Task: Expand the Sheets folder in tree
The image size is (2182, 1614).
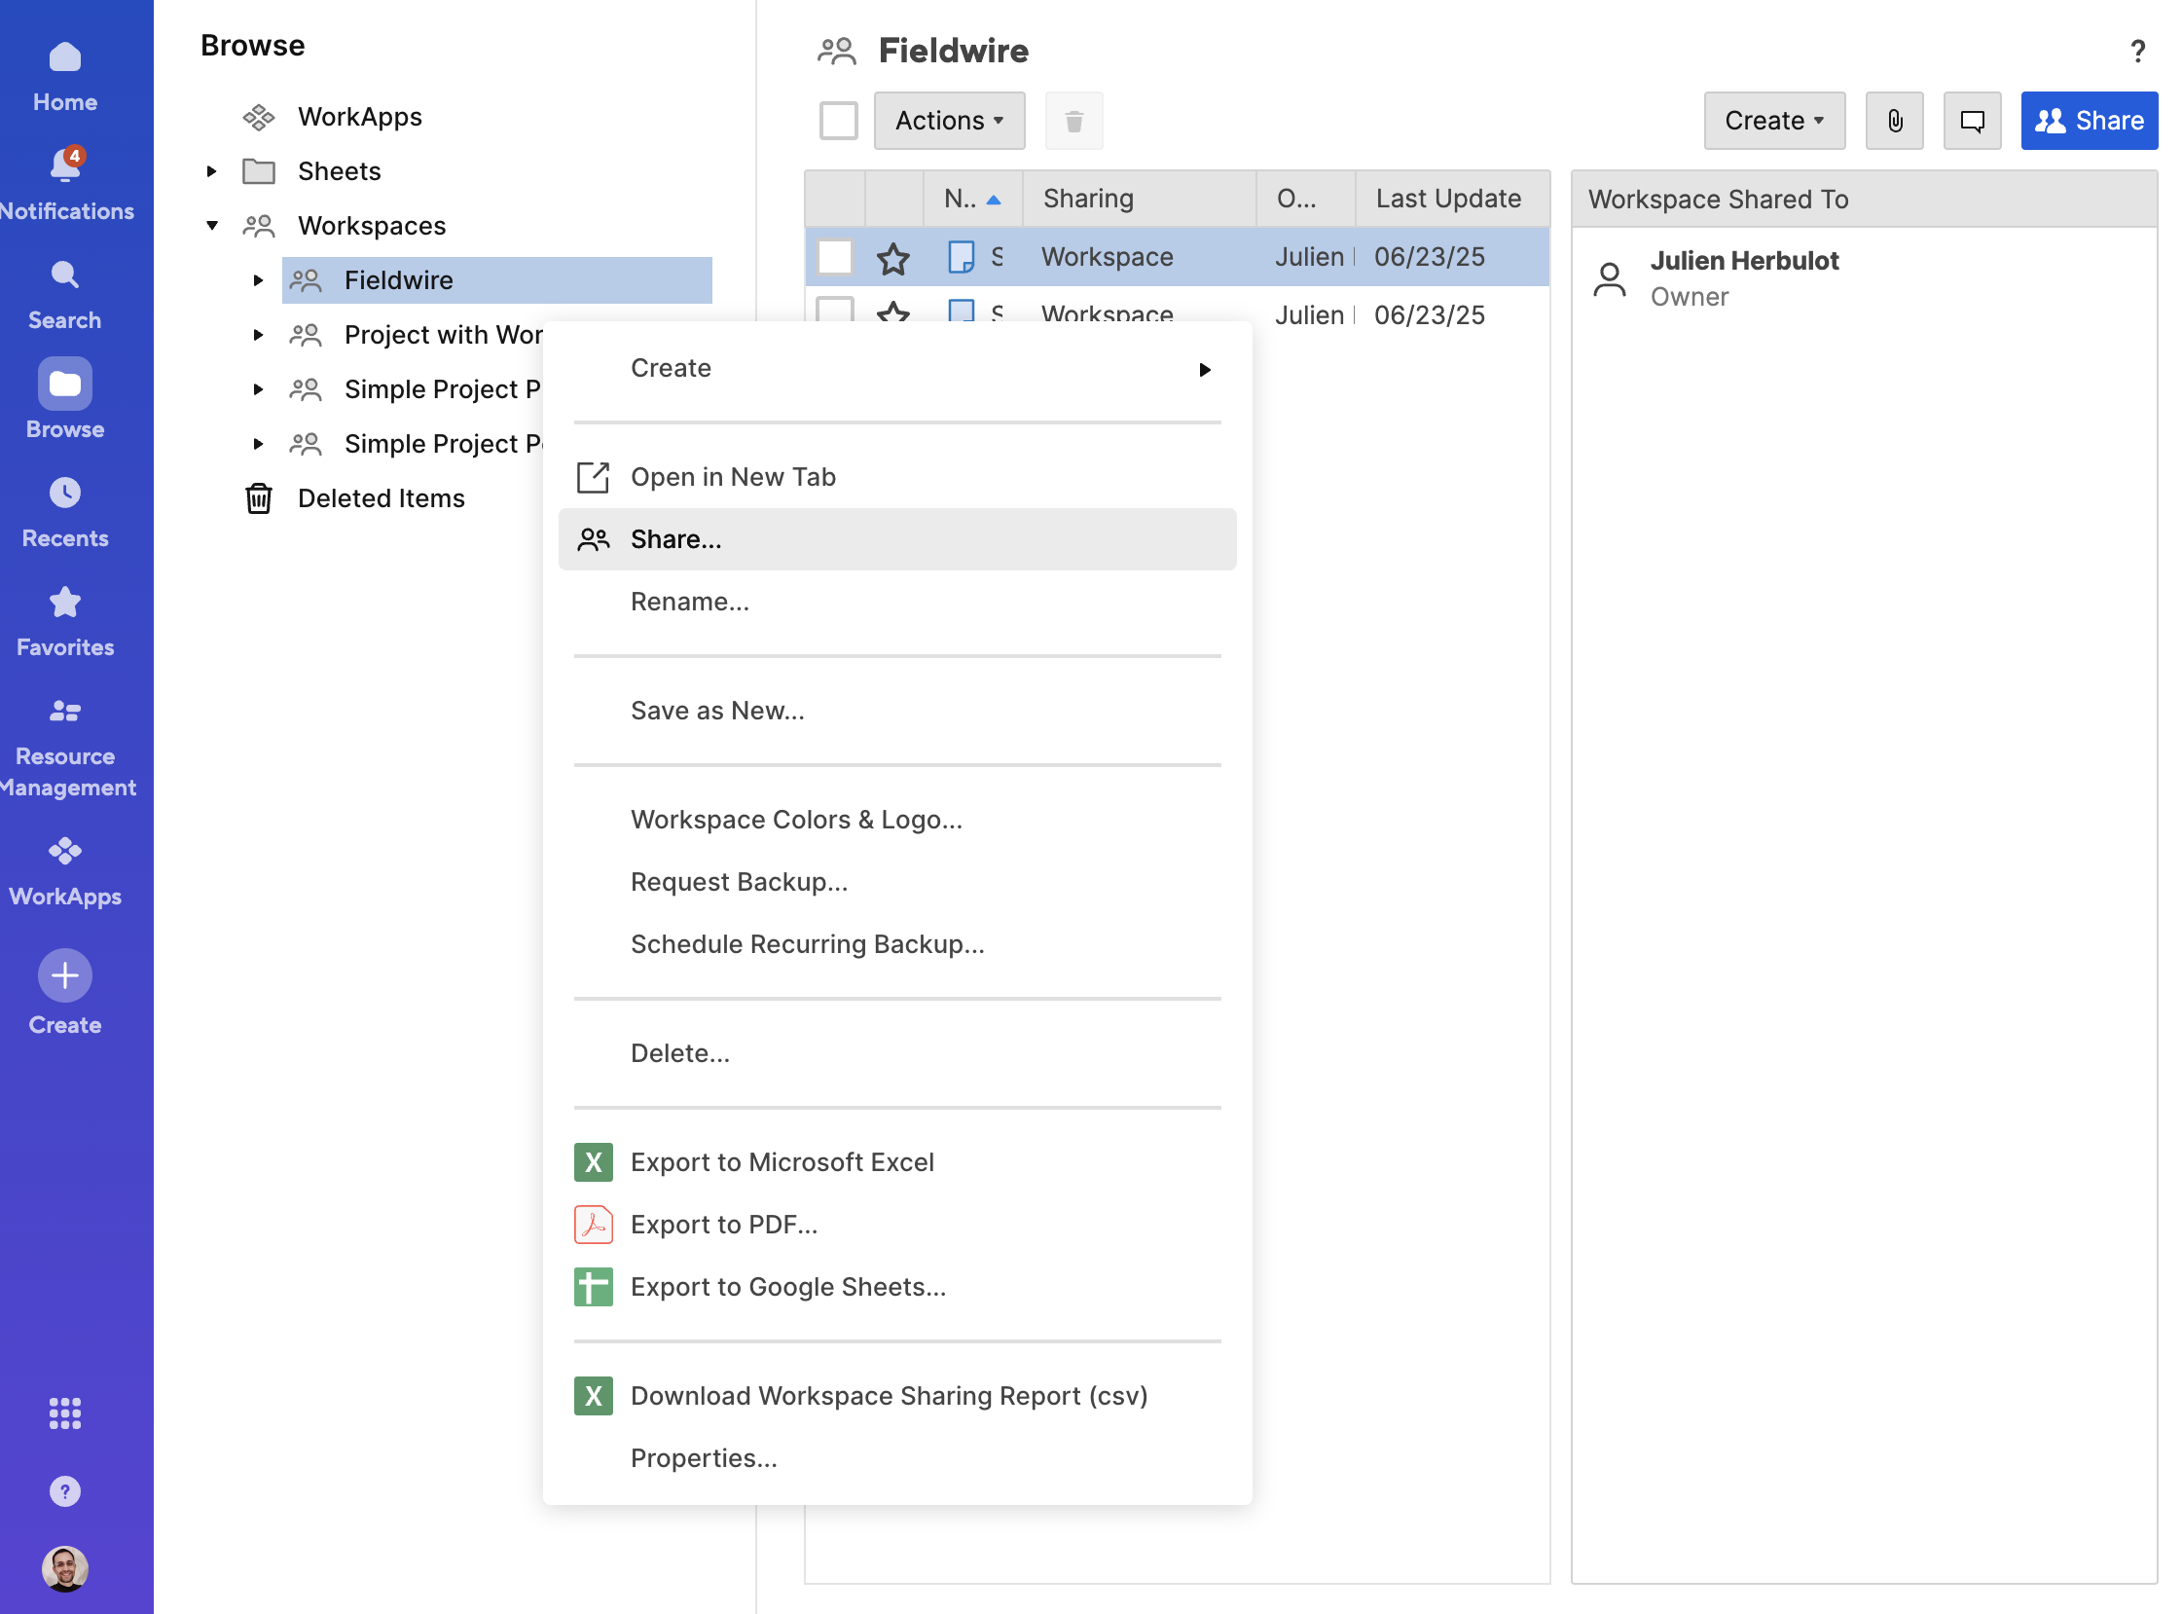Action: point(211,171)
